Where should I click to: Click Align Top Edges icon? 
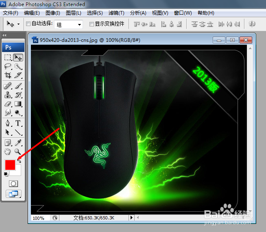137,24
